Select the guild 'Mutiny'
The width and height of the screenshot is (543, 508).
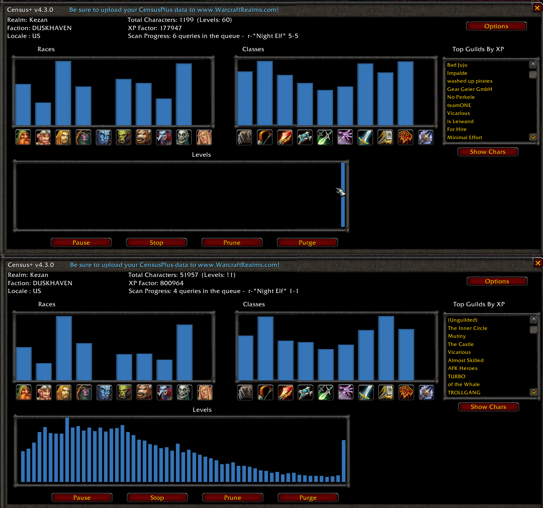[x=457, y=336]
